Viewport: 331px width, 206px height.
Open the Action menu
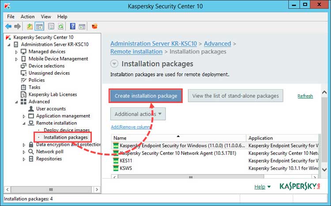28,16
